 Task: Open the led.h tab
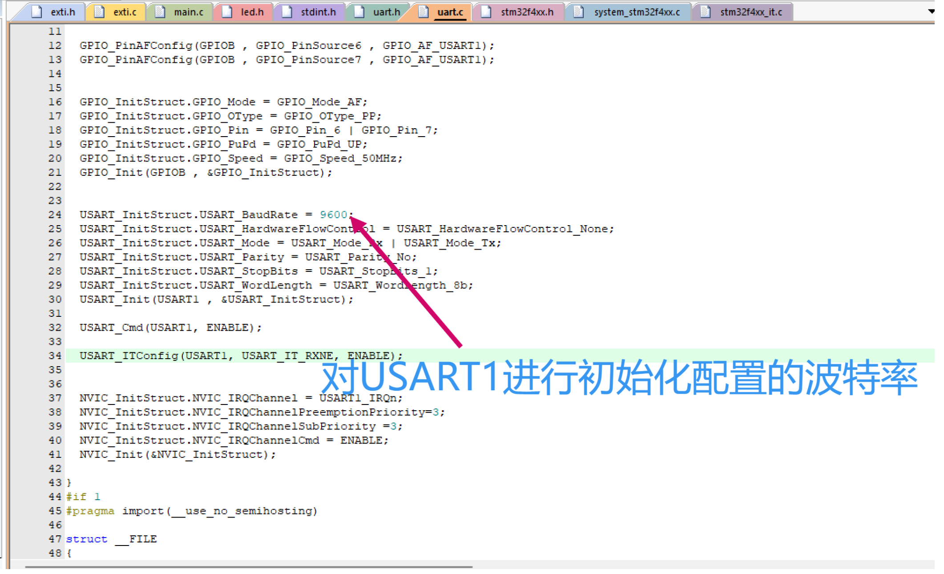tap(244, 12)
